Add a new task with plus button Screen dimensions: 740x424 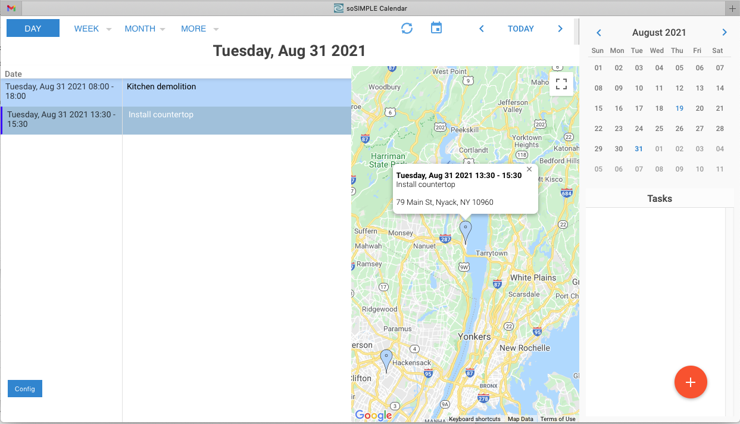pyautogui.click(x=691, y=382)
